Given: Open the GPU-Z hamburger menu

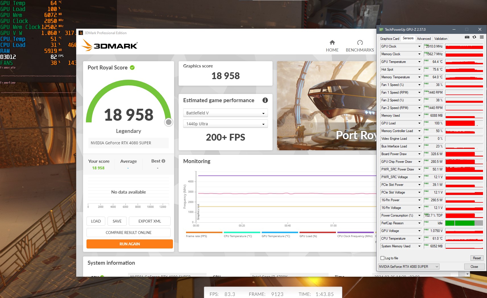Looking at the screenshot, I should pyautogui.click(x=482, y=37).
